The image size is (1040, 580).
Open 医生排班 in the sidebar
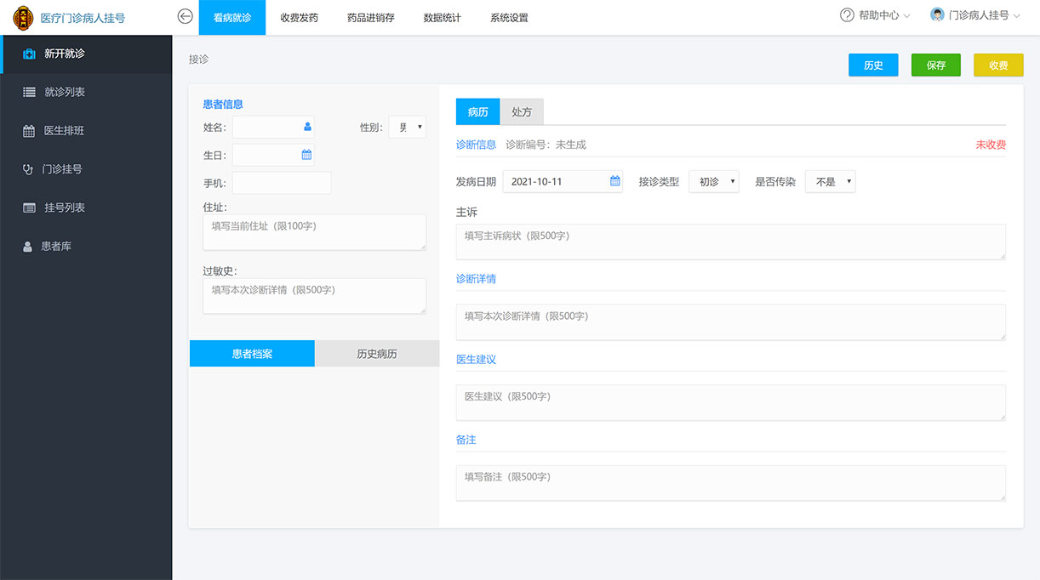tap(64, 131)
